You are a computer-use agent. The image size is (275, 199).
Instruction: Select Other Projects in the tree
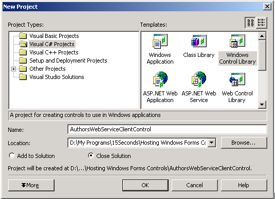tap(47, 69)
